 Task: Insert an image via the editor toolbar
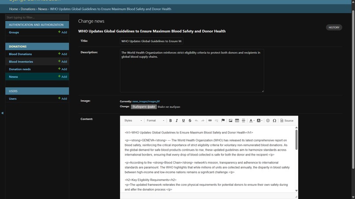pyautogui.click(x=230, y=121)
